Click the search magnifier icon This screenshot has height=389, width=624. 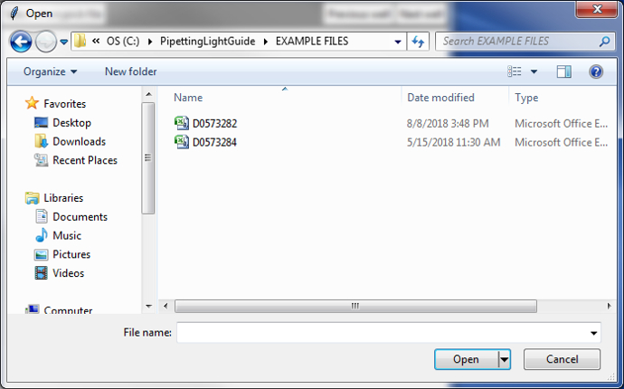click(604, 42)
